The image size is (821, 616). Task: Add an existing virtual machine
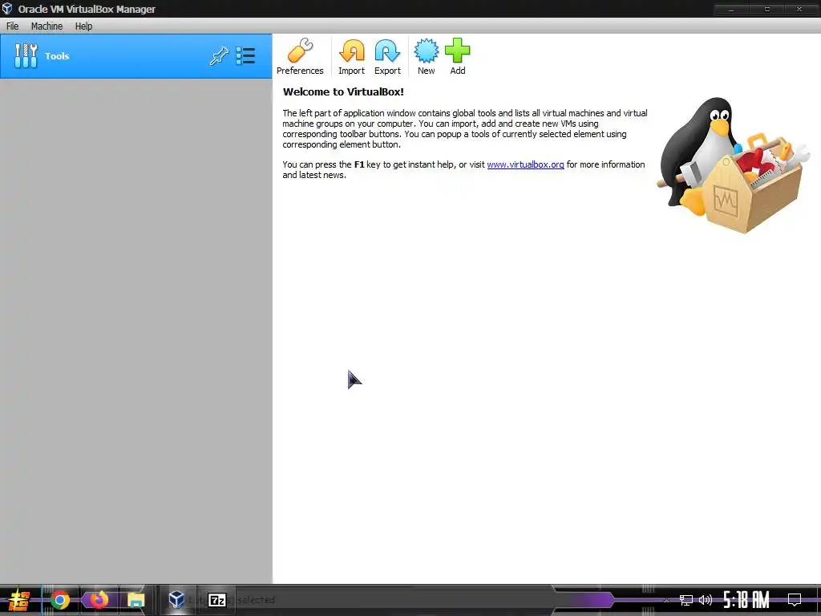[458, 57]
